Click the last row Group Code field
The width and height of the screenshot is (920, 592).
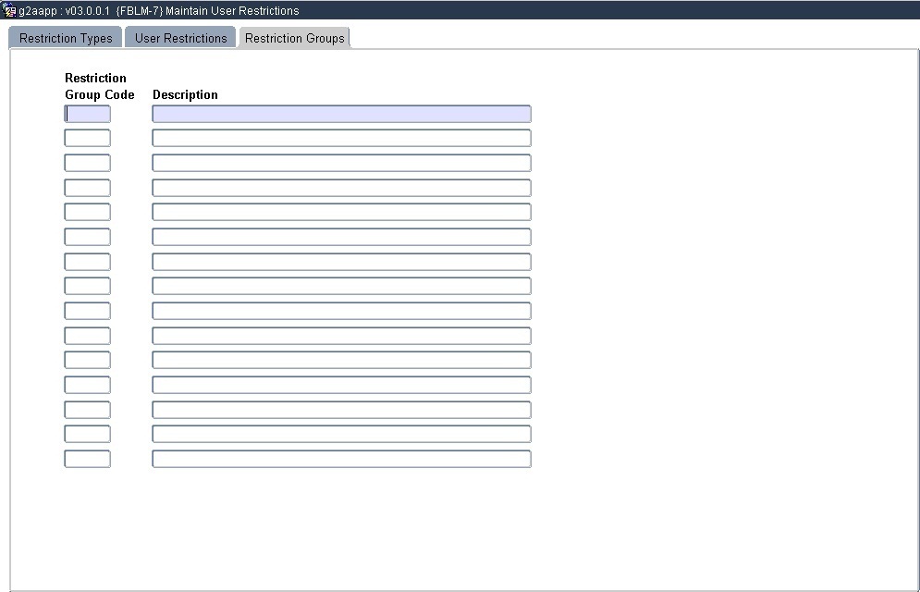[87, 459]
